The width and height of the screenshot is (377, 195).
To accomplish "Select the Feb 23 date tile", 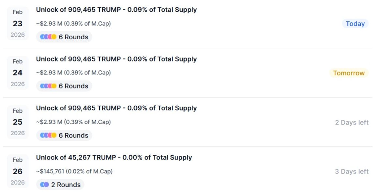I will click(x=18, y=23).
